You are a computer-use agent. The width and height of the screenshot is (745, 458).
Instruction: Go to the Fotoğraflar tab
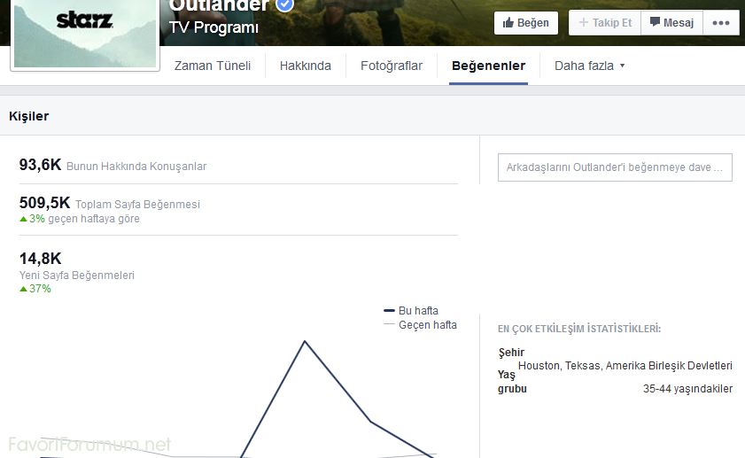pyautogui.click(x=392, y=66)
